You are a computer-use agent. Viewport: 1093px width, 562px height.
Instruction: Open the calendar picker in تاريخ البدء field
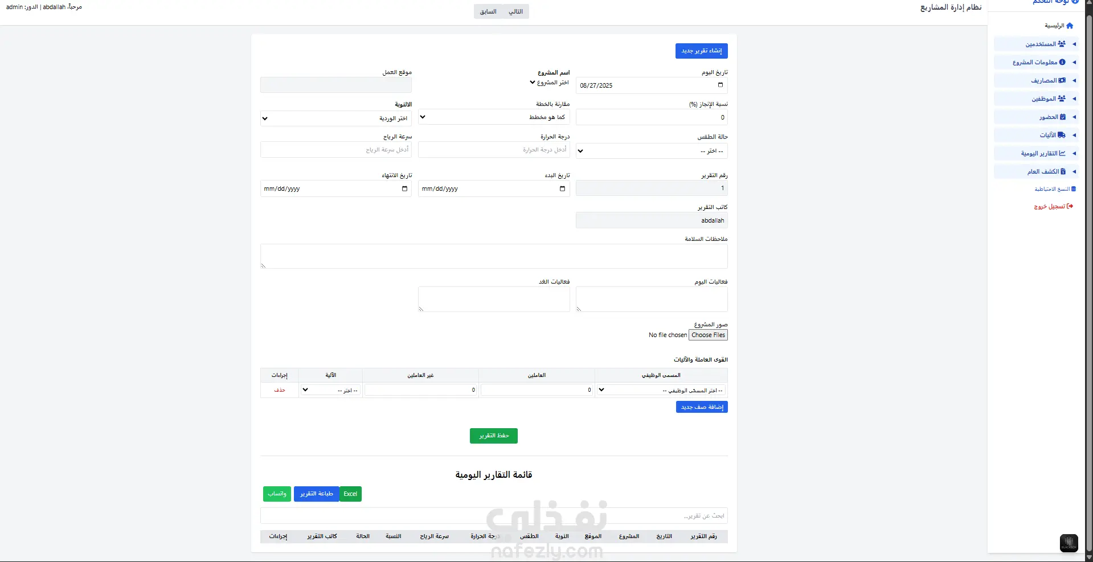[x=563, y=188]
